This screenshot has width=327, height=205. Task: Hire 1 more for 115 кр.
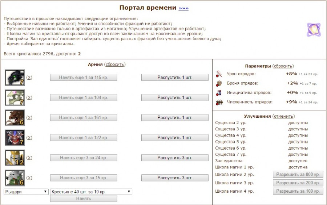84,78
